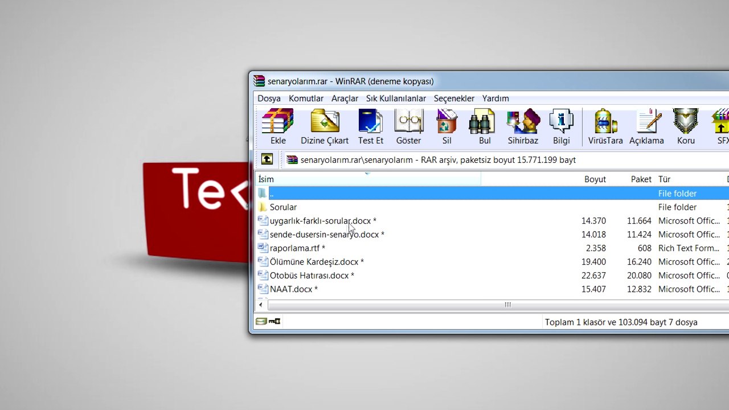The height and width of the screenshot is (410, 729).
Task: Open the Dosya menu
Action: [269, 99]
